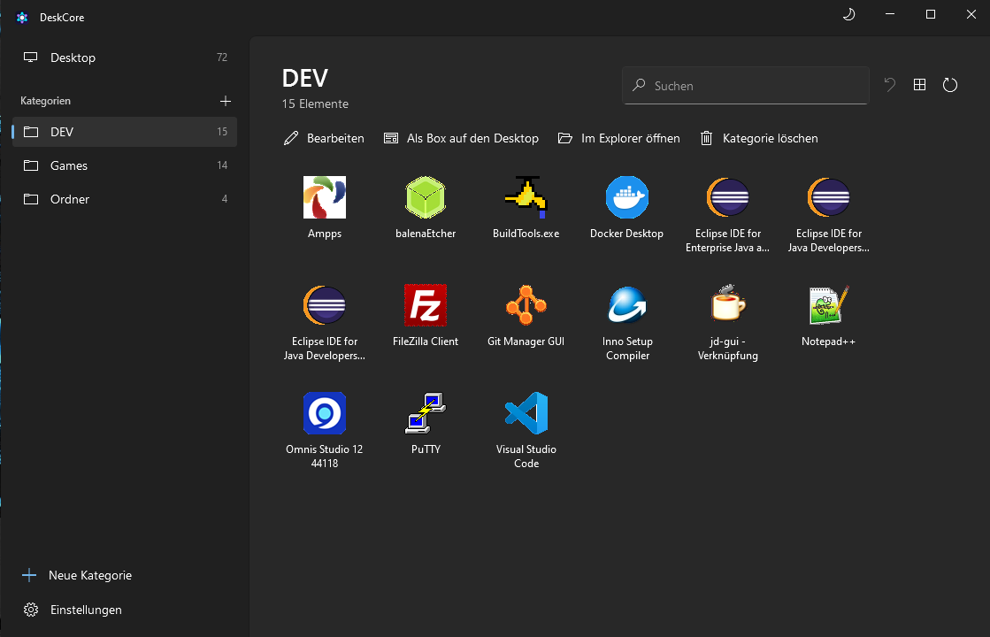Open Einstellungen

tap(73, 610)
